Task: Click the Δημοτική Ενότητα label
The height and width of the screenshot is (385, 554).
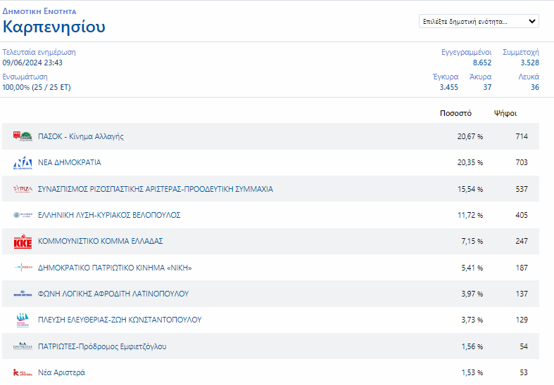Action: 39,11
